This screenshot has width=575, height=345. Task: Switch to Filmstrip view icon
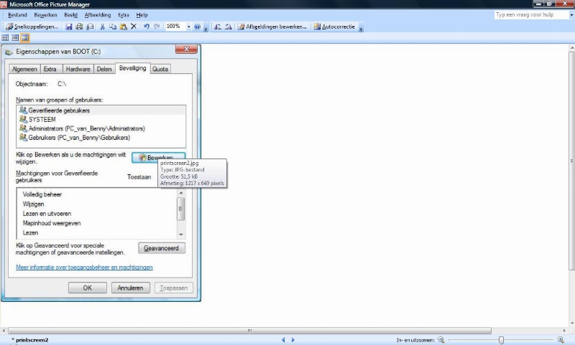15,38
